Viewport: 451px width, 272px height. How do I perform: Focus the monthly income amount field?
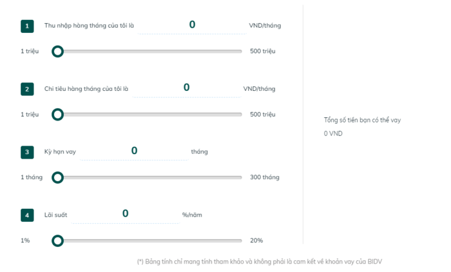coord(192,25)
